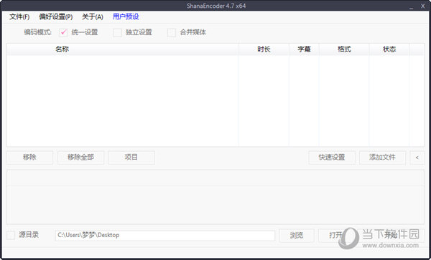This screenshot has height=260, width=431.
Task: Sort the list by 名称 column
Action: pyautogui.click(x=123, y=49)
